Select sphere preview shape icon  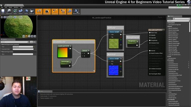coord(27,36)
